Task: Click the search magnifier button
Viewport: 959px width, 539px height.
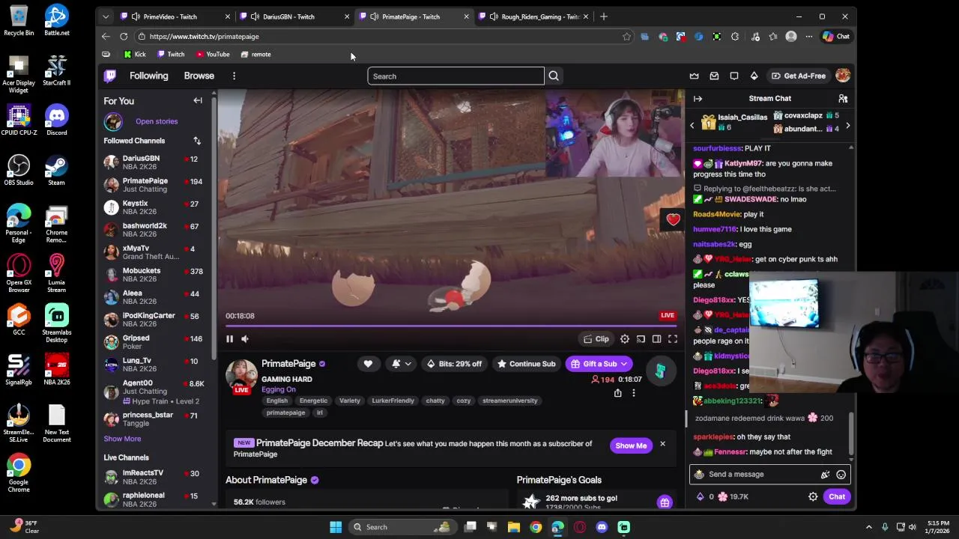Action: 554,76
